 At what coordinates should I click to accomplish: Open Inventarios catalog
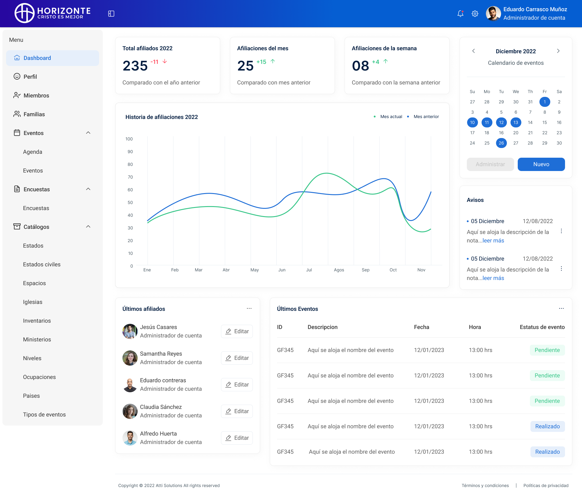[x=37, y=321]
